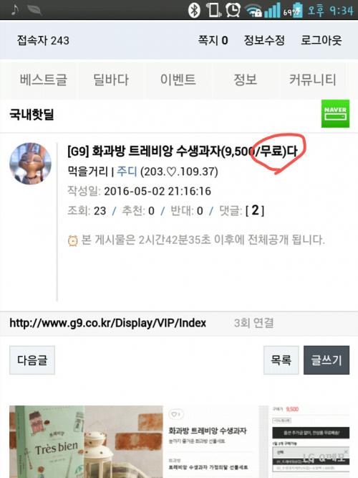The height and width of the screenshot is (478, 358).
Task: Open the 커뮤니티 menu tab
Action: (x=313, y=80)
